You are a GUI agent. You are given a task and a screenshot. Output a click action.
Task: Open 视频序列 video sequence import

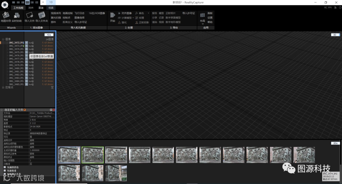[x=56, y=13]
